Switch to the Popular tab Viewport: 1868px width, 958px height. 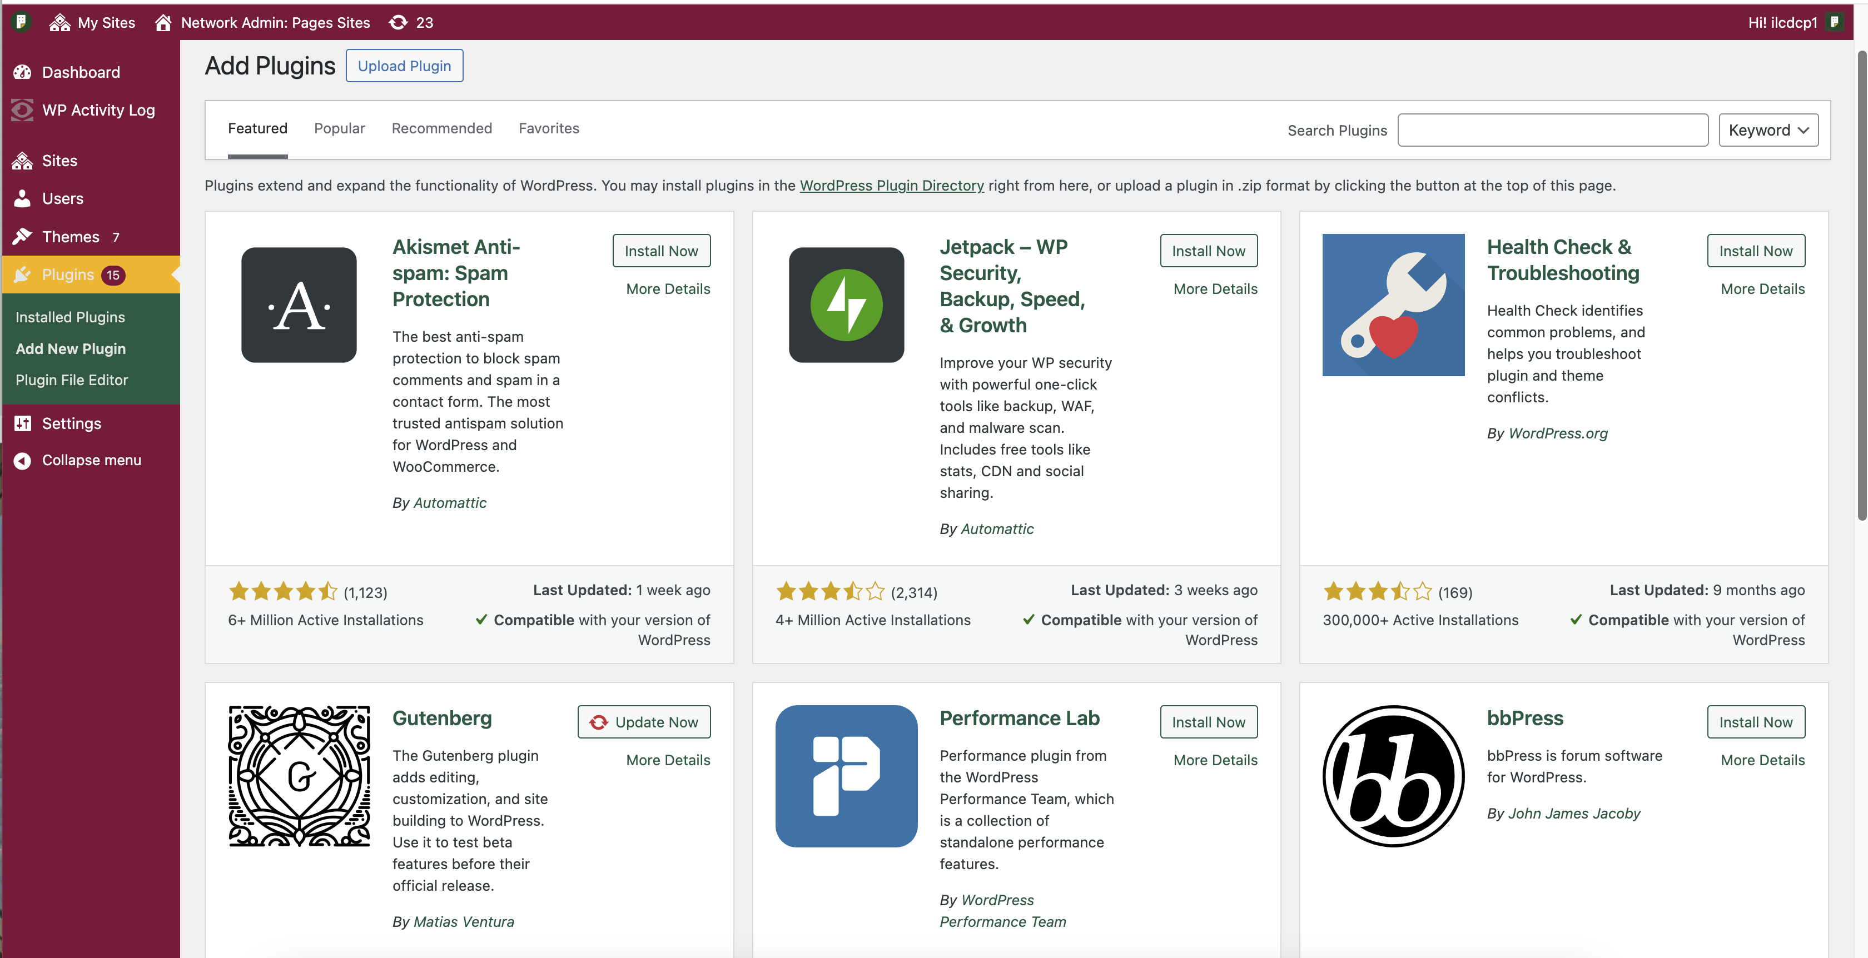click(339, 128)
